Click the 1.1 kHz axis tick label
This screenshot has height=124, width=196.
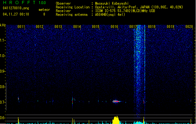[2, 40]
